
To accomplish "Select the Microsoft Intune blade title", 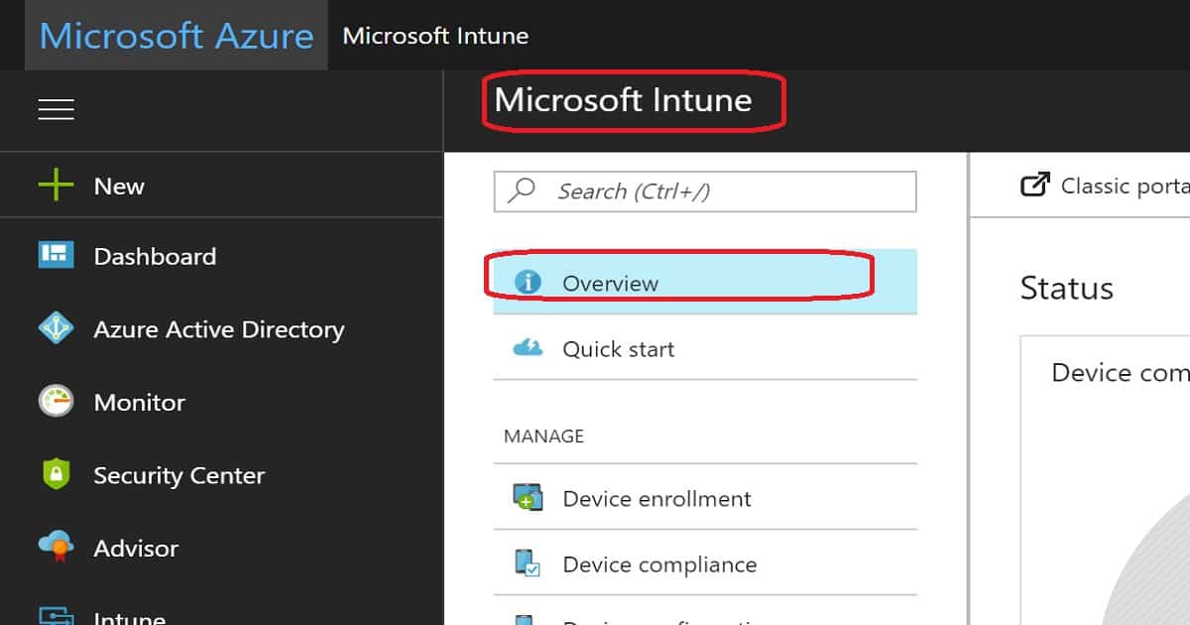I will [623, 100].
